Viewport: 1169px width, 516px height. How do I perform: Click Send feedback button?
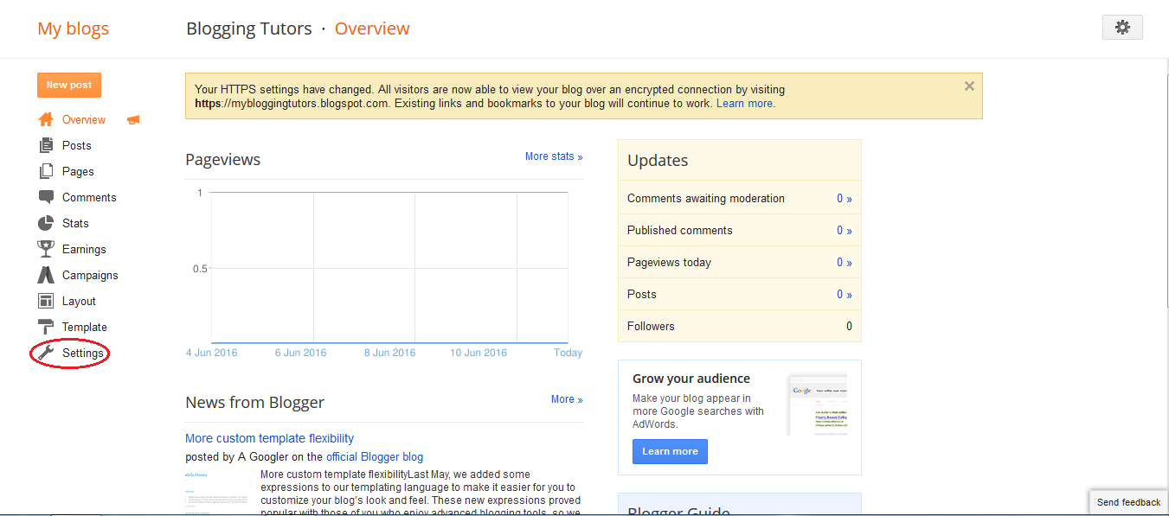tap(1128, 502)
